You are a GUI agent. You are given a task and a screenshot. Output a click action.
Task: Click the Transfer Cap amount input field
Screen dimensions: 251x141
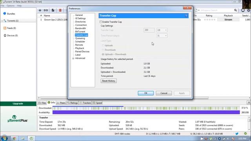pyautogui.click(x=149, y=30)
